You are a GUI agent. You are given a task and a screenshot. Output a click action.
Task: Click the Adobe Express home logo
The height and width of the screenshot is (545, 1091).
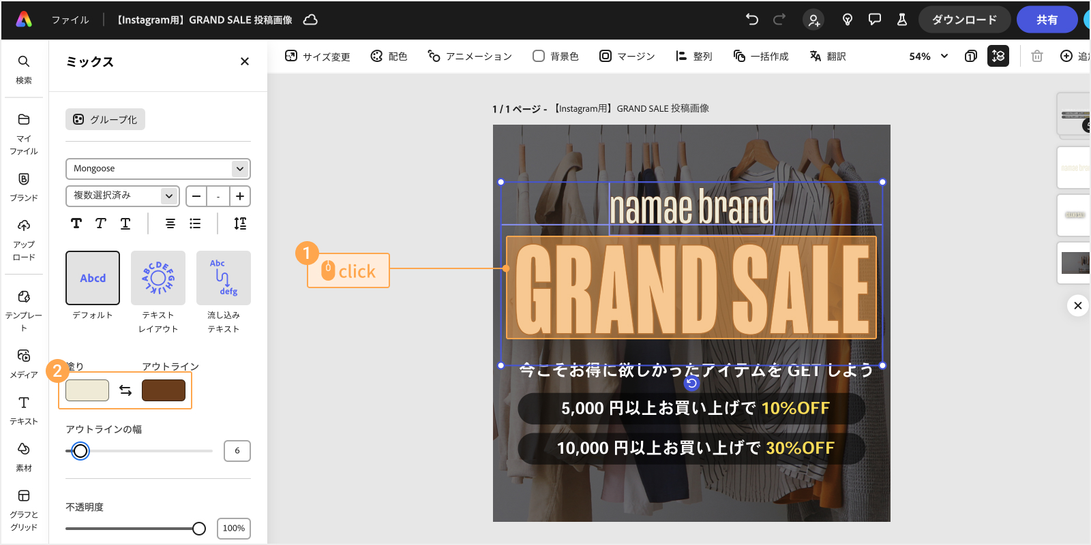pos(24,20)
